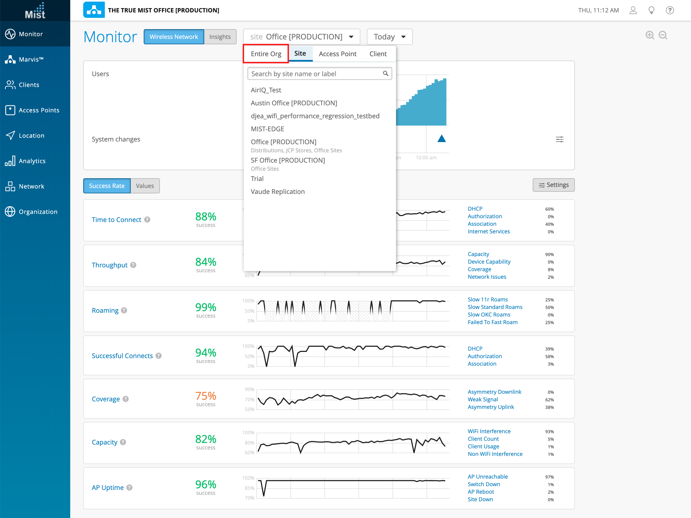
Task: Click the lightbulb icon in header
Action: 651,10
